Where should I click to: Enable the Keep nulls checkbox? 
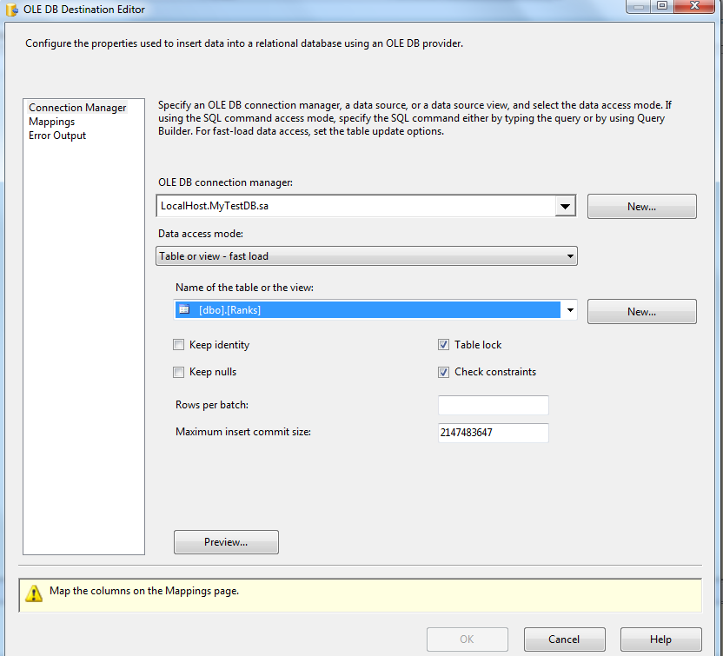(x=178, y=372)
